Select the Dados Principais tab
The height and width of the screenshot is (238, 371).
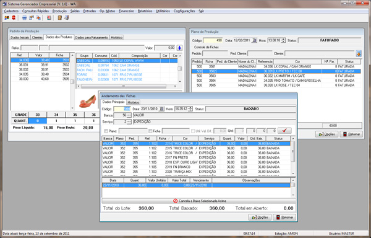click(114, 102)
